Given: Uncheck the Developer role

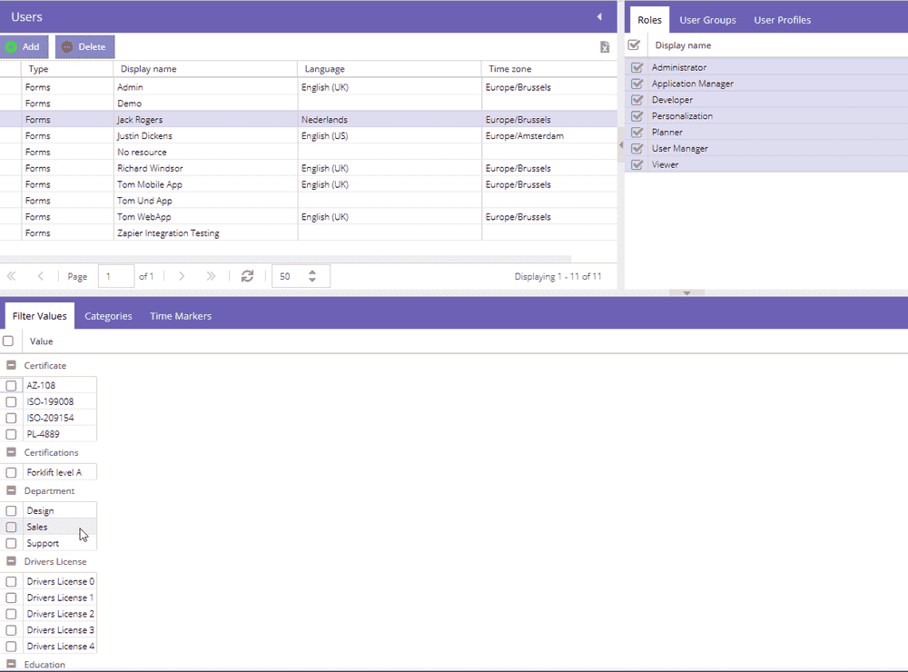Looking at the screenshot, I should click(x=637, y=100).
